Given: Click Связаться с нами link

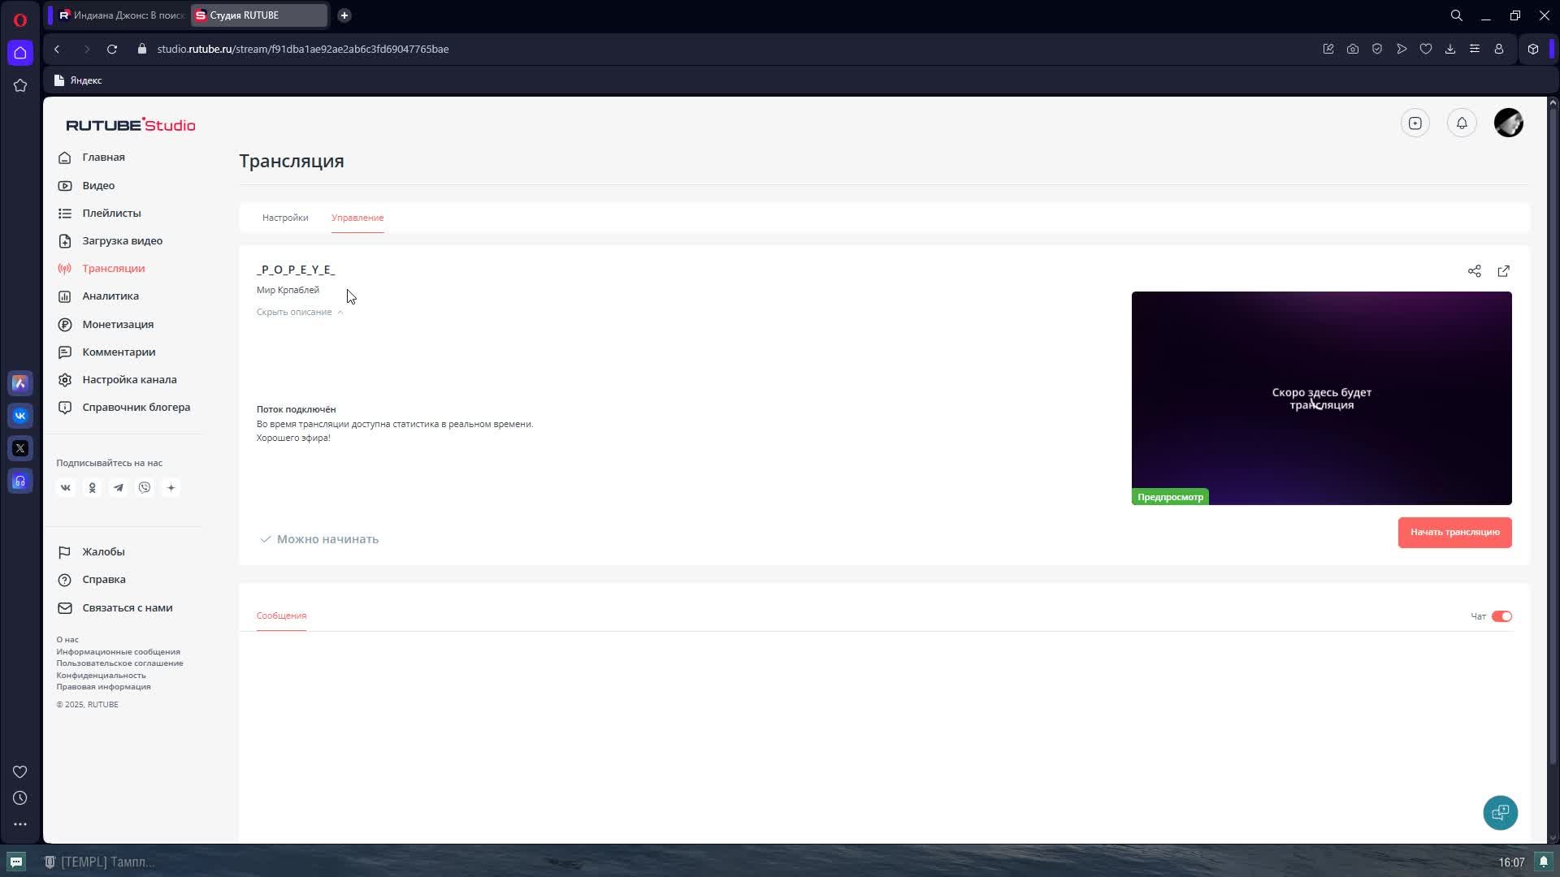Looking at the screenshot, I should 115,608.
